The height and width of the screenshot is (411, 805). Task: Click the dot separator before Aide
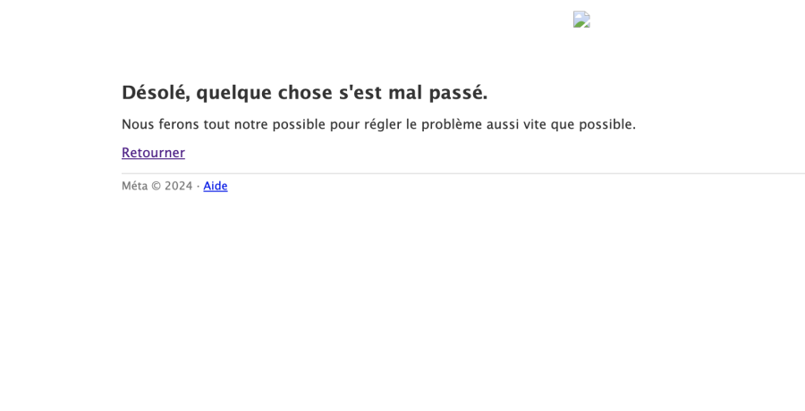coord(199,186)
